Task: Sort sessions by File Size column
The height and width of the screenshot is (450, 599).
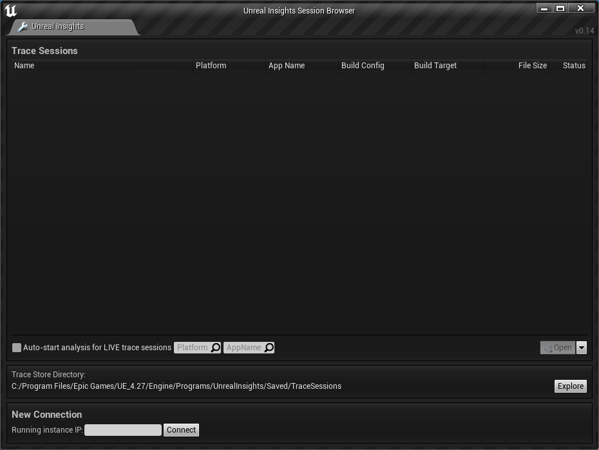Action: [516, 66]
